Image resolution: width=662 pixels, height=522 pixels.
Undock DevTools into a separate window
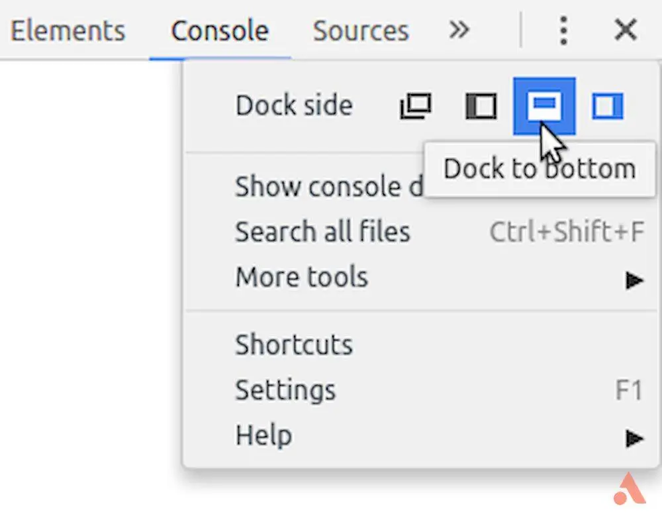[416, 106]
